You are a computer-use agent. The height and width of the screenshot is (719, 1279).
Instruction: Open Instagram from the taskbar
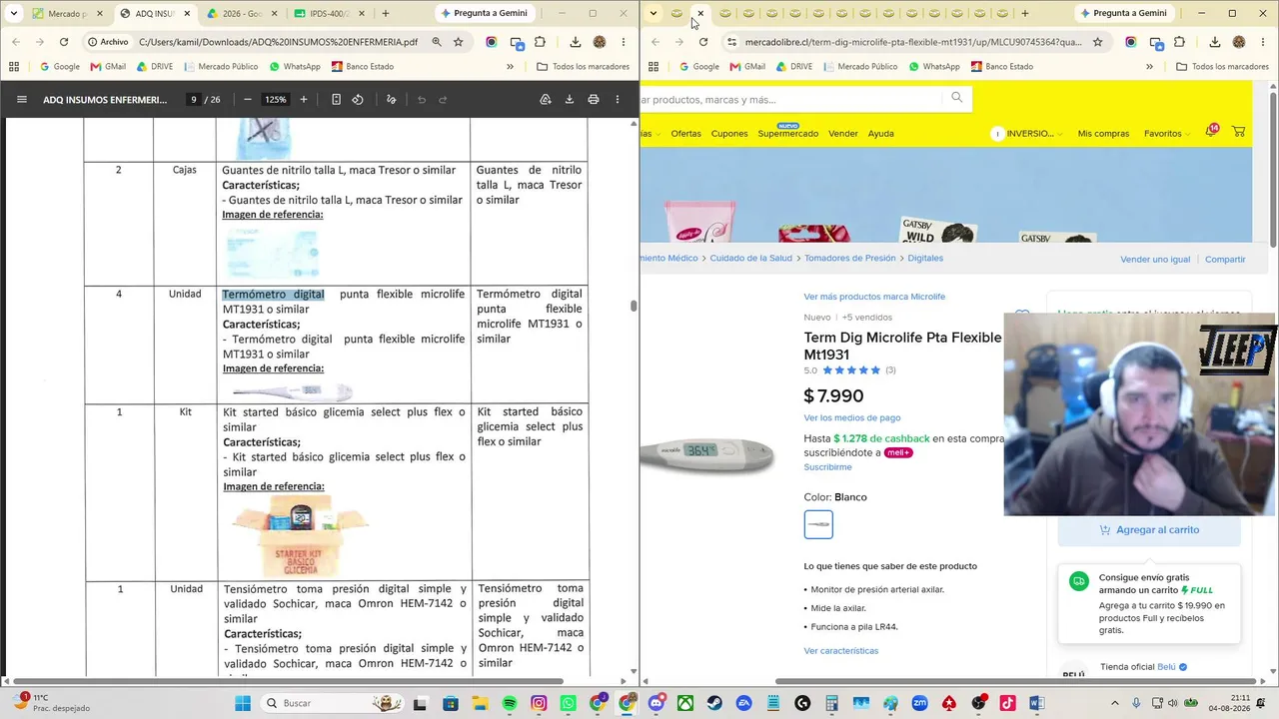click(539, 703)
